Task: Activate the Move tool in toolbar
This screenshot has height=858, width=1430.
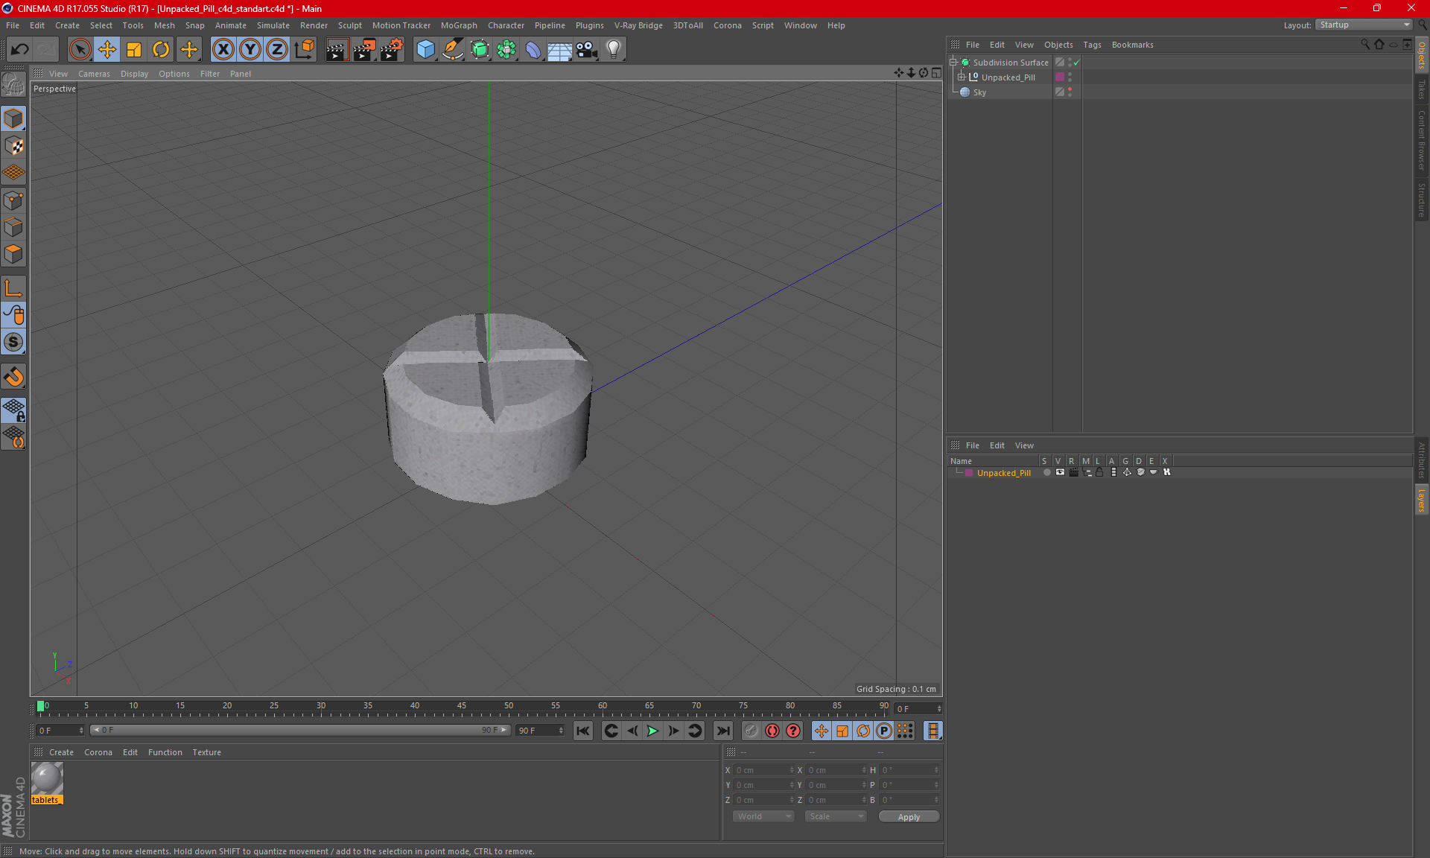Action: (107, 49)
